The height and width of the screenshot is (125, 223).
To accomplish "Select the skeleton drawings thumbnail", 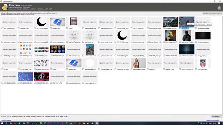I will tap(41, 63).
